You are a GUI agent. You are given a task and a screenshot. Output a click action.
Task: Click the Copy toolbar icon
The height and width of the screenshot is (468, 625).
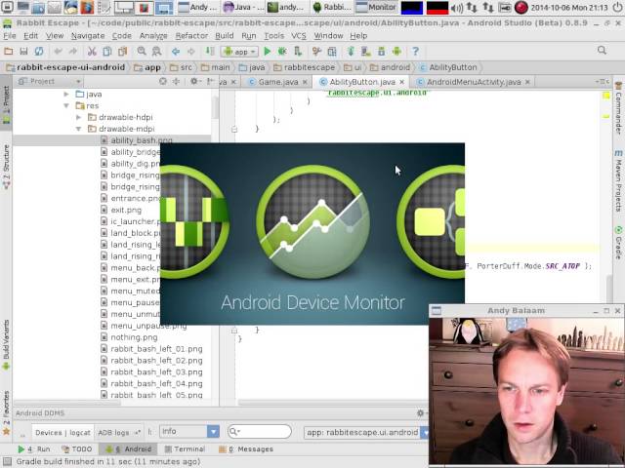pyautogui.click(x=107, y=52)
